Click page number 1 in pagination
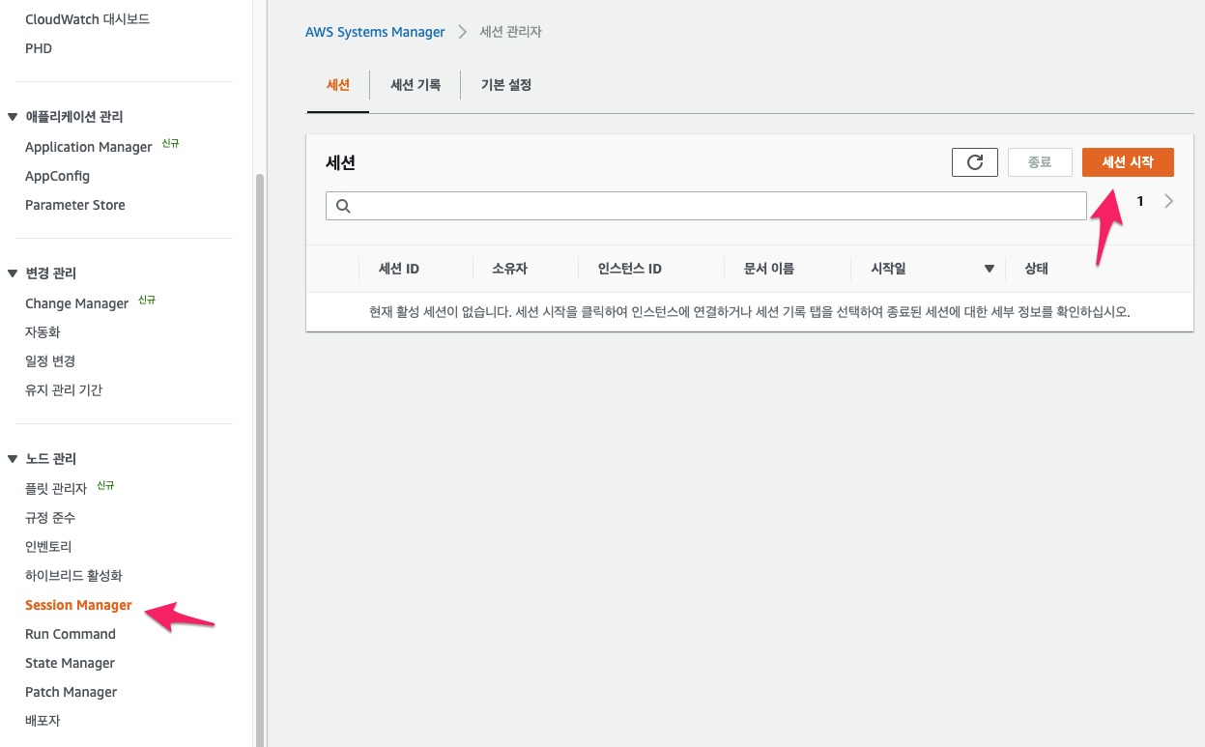This screenshot has height=747, width=1205. point(1140,201)
